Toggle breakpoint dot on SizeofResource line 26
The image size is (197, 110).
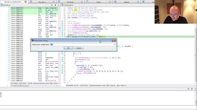click(62, 29)
